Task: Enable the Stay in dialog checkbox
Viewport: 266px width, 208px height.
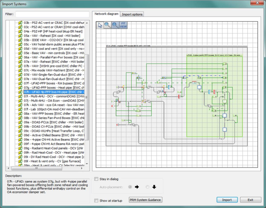Action: pyautogui.click(x=96, y=179)
